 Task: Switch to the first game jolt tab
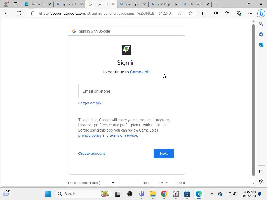coord(69,4)
